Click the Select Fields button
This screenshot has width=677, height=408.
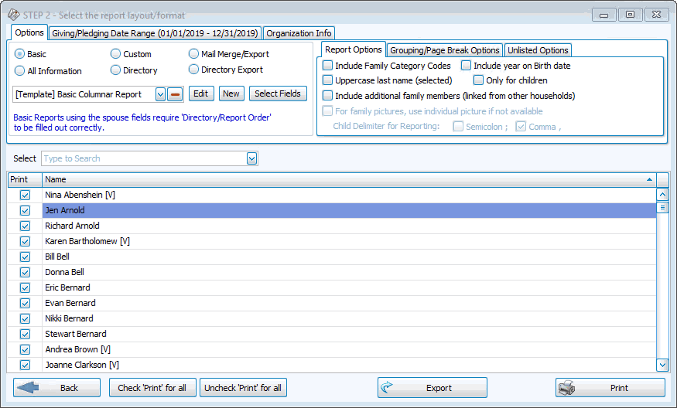click(x=278, y=93)
